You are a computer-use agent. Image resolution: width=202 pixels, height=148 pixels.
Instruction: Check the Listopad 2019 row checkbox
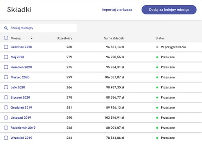point(6,117)
